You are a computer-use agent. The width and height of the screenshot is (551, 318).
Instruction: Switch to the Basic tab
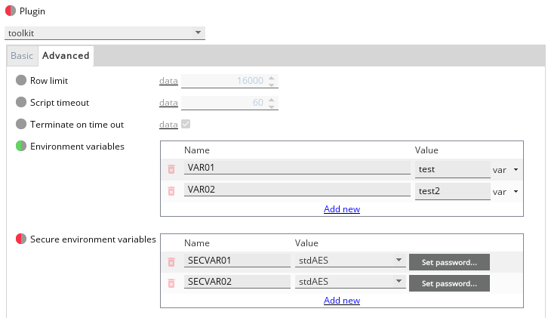click(x=22, y=56)
